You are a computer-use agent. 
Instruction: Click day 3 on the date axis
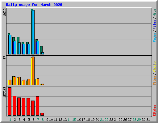[19, 120]
